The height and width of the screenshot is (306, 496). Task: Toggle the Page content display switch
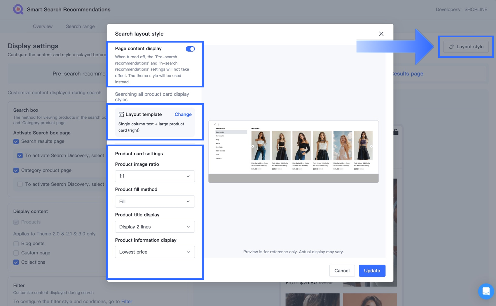(x=190, y=49)
